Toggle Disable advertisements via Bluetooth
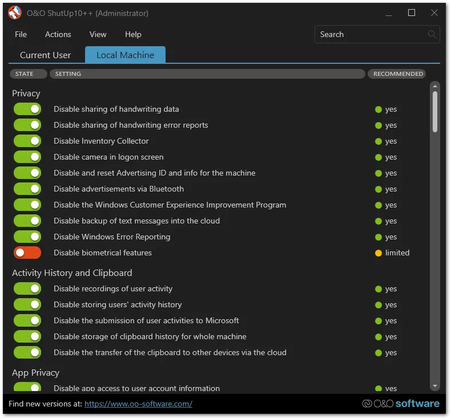This screenshot has height=419, width=451. pos(27,189)
